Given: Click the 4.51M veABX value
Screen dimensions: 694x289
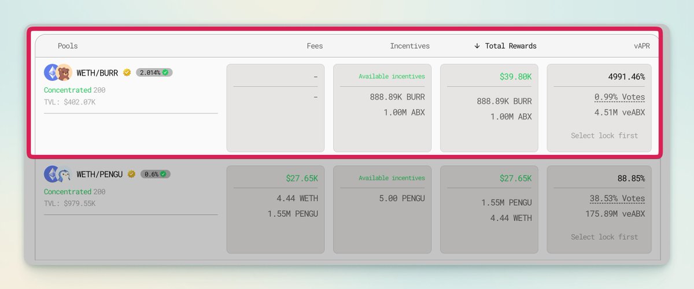Looking at the screenshot, I should [x=619, y=112].
